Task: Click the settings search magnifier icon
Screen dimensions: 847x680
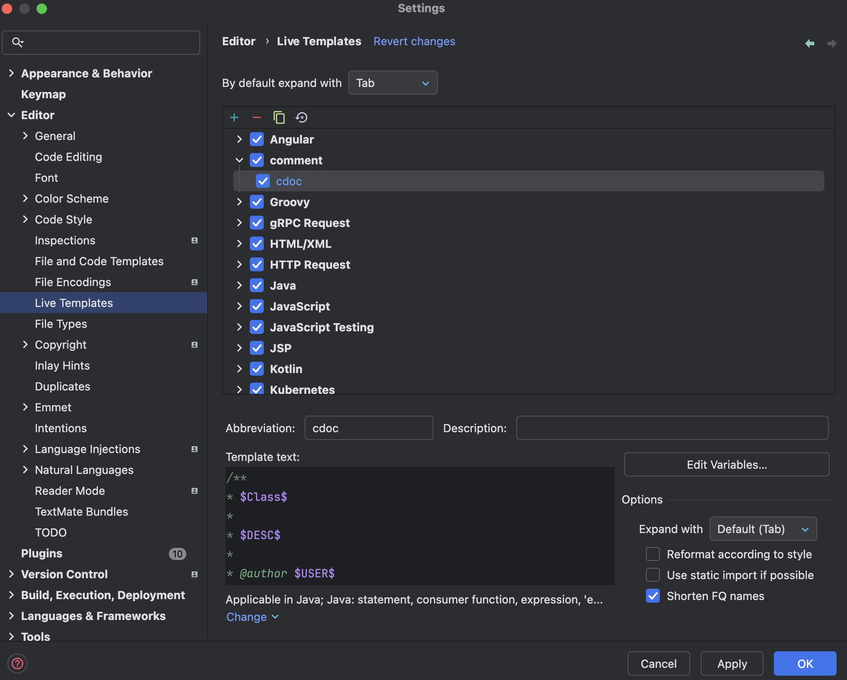Action: [17, 42]
